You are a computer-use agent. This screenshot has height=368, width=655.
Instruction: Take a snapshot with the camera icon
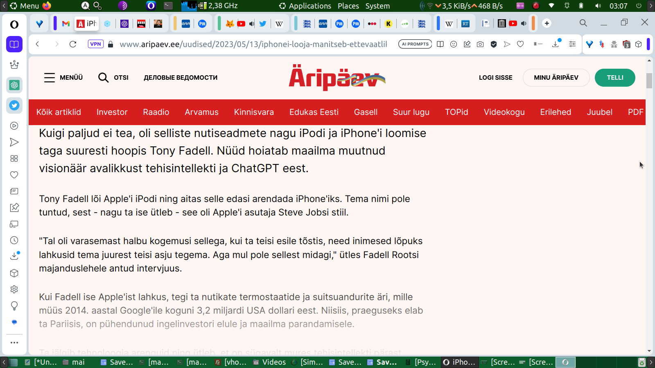[480, 44]
